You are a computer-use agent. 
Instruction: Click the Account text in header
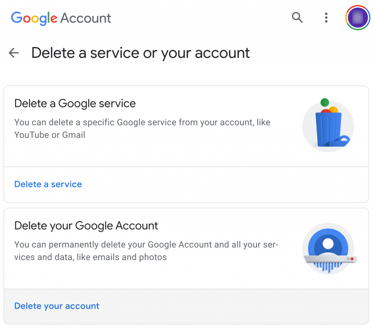[x=86, y=18]
